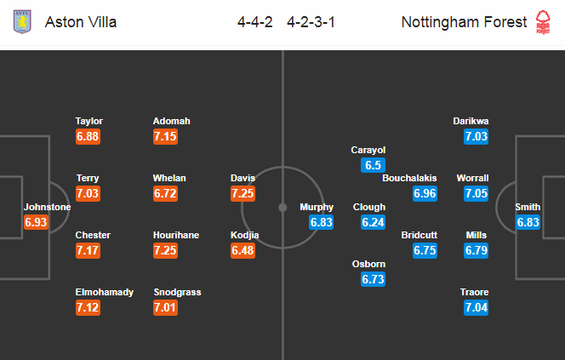Open the Nottingham Forest team link
Image resolution: width=565 pixels, height=360 pixels.
point(464,22)
